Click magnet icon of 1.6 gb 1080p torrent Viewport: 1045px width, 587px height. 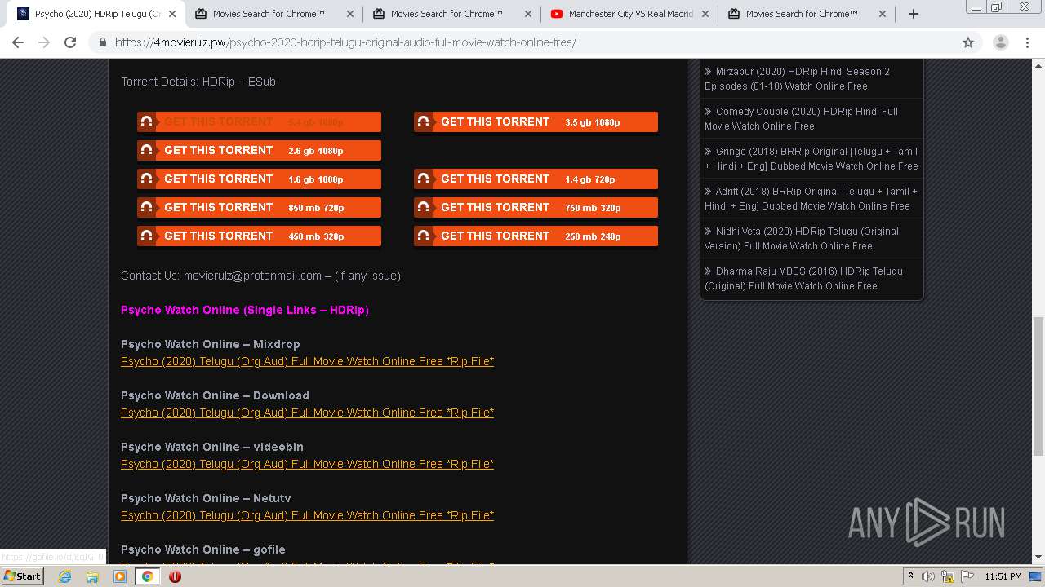tap(146, 179)
